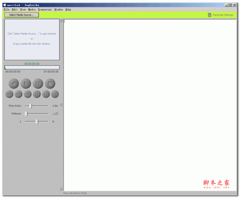Screen dimensions: 240x198
Task: Click the Select Media Source button
Action: point(22,15)
